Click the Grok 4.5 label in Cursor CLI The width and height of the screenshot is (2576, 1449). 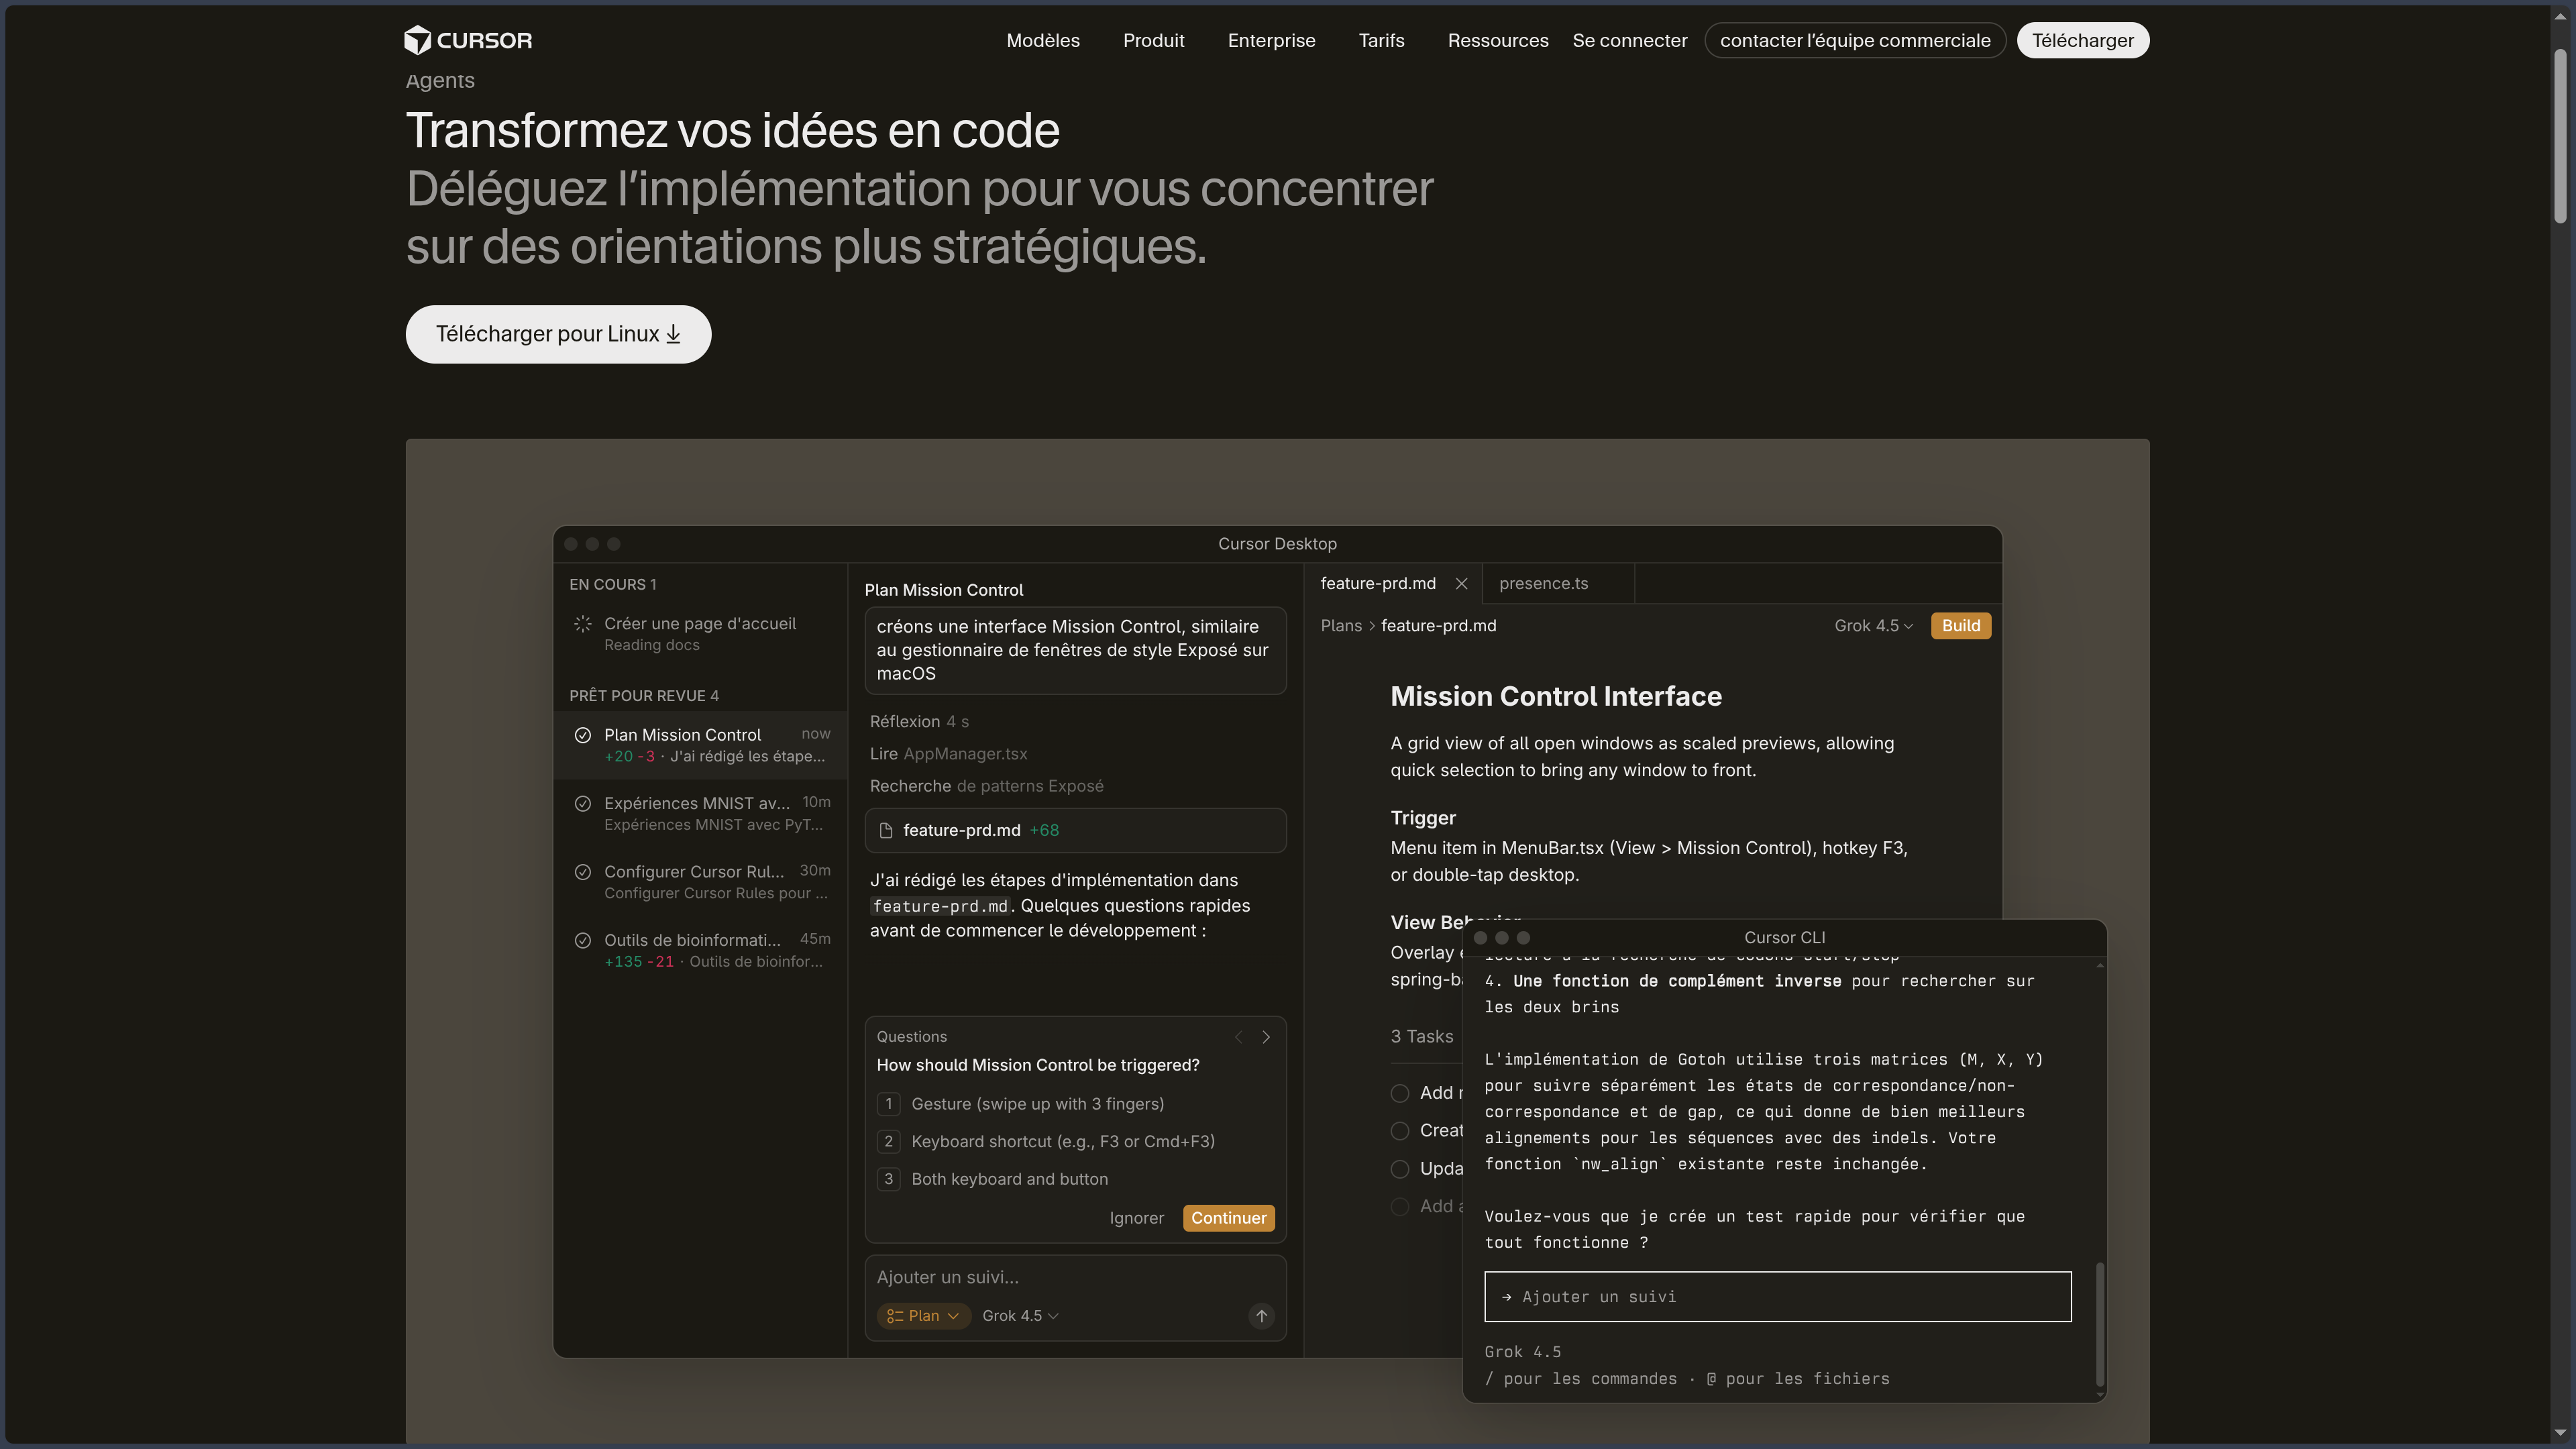(1522, 1352)
